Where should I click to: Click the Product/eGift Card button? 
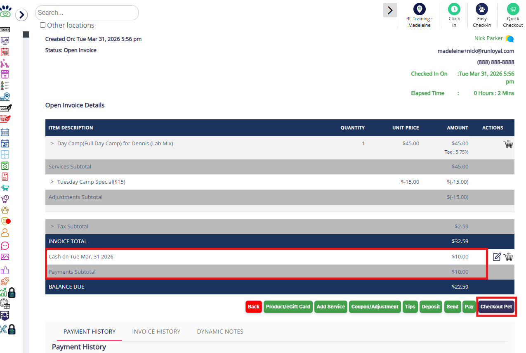coord(288,307)
